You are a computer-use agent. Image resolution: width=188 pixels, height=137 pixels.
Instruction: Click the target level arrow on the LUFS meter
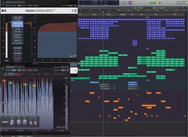[x=10, y=22]
